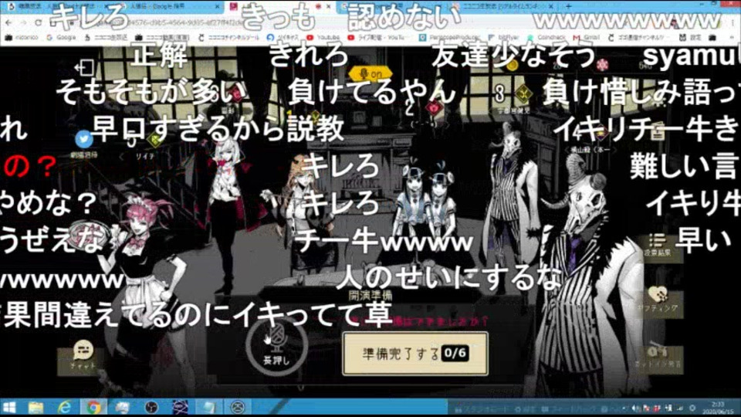The height and width of the screenshot is (417, 741).
Task: Hold the 長押し microphone button
Action: coord(276,347)
